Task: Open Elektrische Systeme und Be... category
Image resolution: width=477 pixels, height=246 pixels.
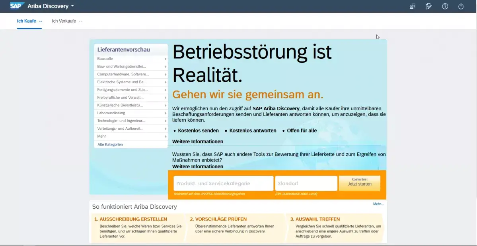Action: point(131,82)
